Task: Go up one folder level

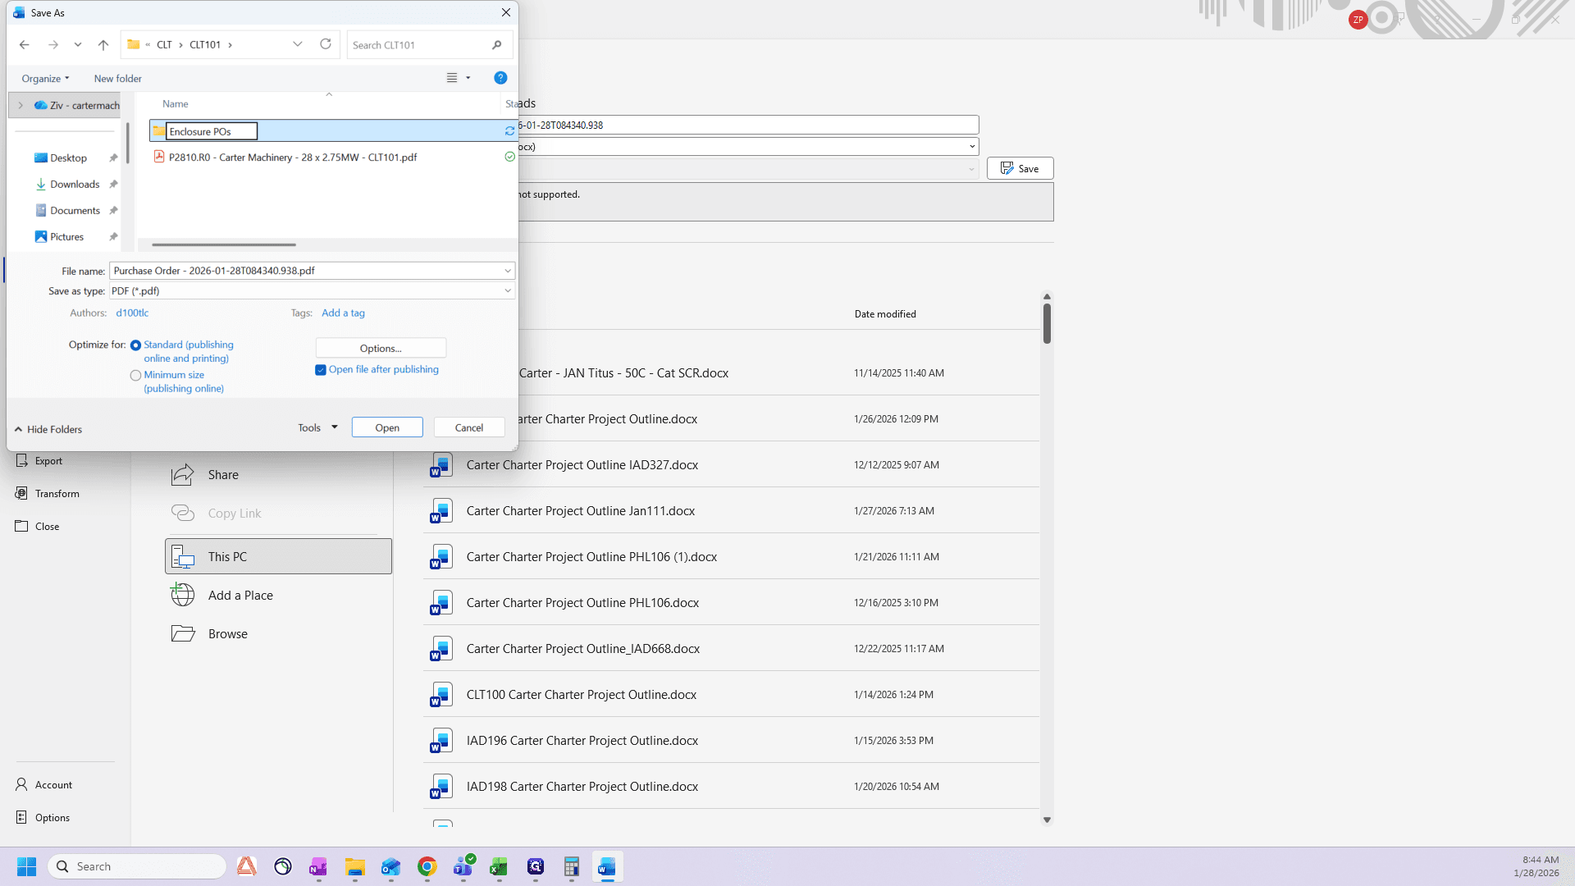Action: tap(103, 45)
